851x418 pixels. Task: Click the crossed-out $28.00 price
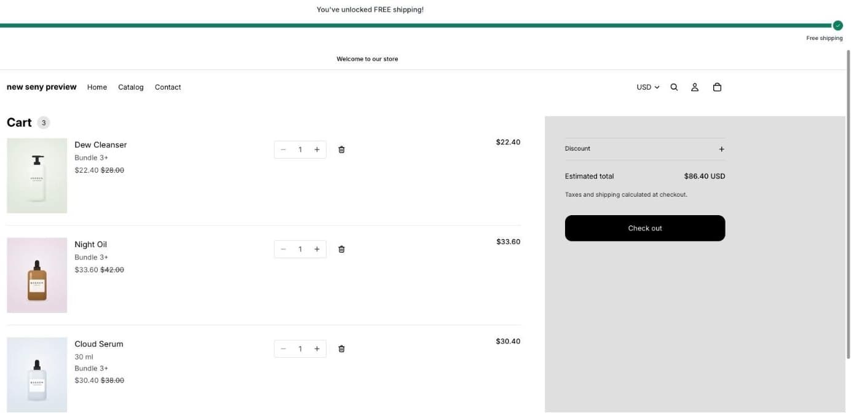point(113,170)
